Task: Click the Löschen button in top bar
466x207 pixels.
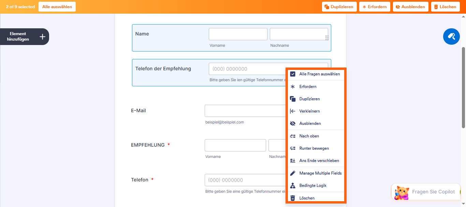Action: pyautogui.click(x=445, y=7)
